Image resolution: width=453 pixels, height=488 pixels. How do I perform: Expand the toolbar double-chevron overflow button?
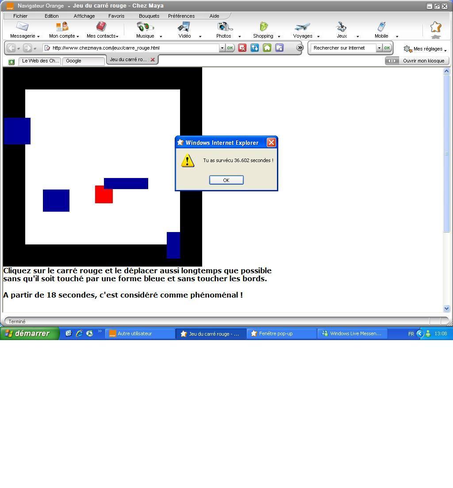click(300, 48)
